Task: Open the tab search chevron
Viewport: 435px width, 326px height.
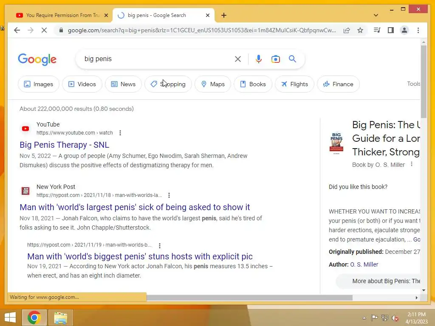Action: [x=376, y=15]
